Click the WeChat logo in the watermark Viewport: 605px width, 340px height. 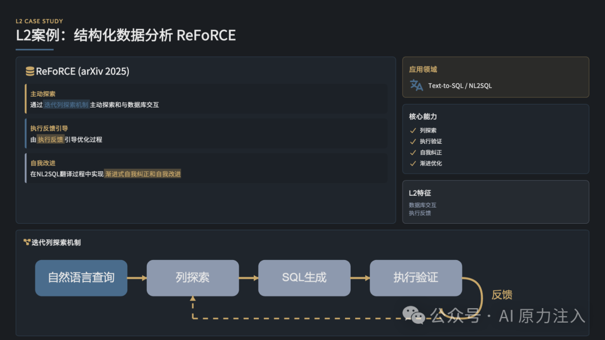413,315
